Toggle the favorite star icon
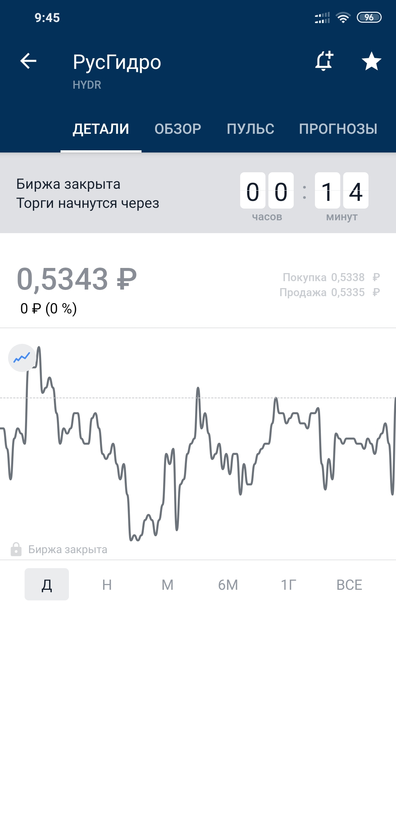 (x=371, y=61)
